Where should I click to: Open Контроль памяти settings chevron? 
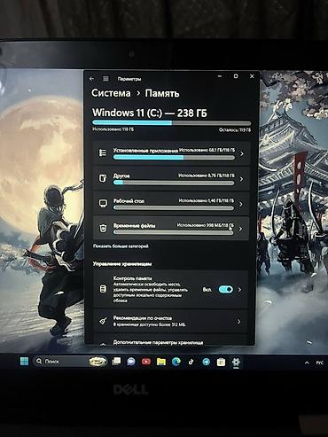point(239,289)
